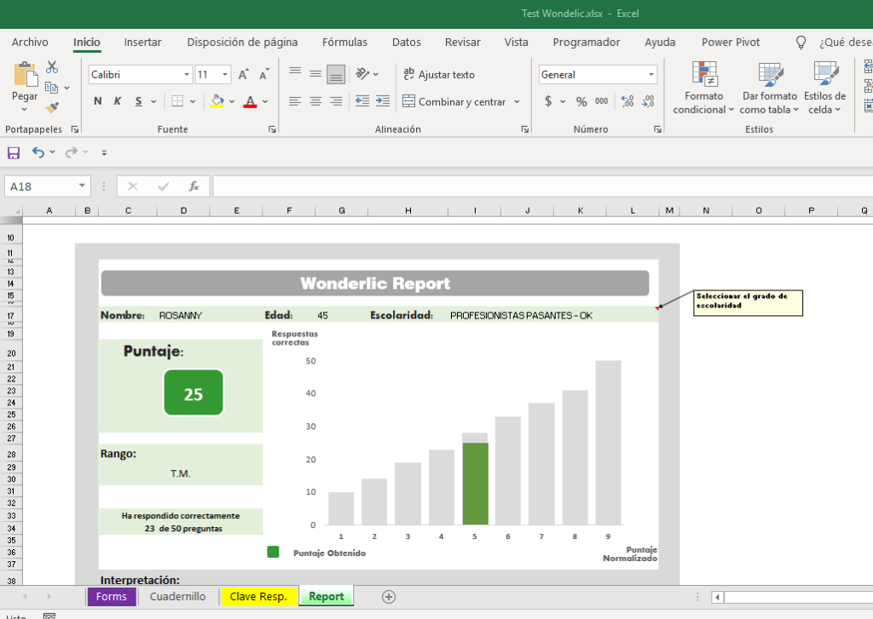Open the Customize Quick Access Toolbar arrow
Image resolution: width=873 pixels, height=619 pixels.
[104, 152]
